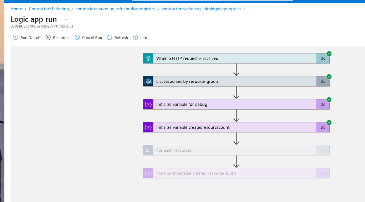
Task: Expand the When a HTTP request is received step
Action: pos(236,58)
